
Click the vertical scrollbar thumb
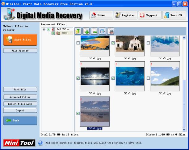[184, 104]
